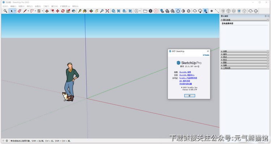The image size is (271, 144).
Task: Expand the 阴影 panel
Action: coord(225,62)
